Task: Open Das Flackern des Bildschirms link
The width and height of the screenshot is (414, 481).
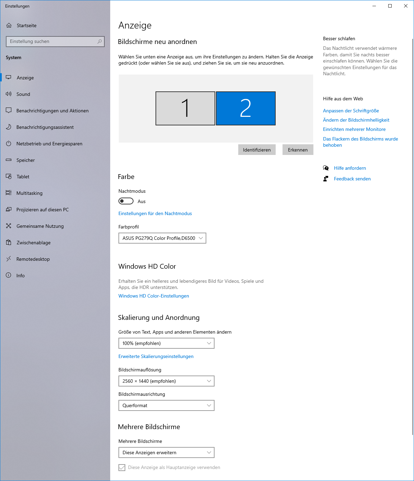Action: (360, 142)
